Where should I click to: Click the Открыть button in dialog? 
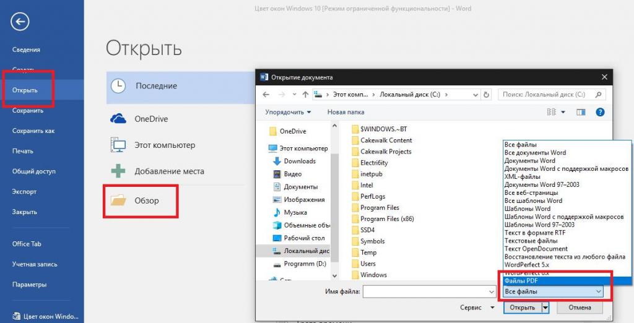523,308
